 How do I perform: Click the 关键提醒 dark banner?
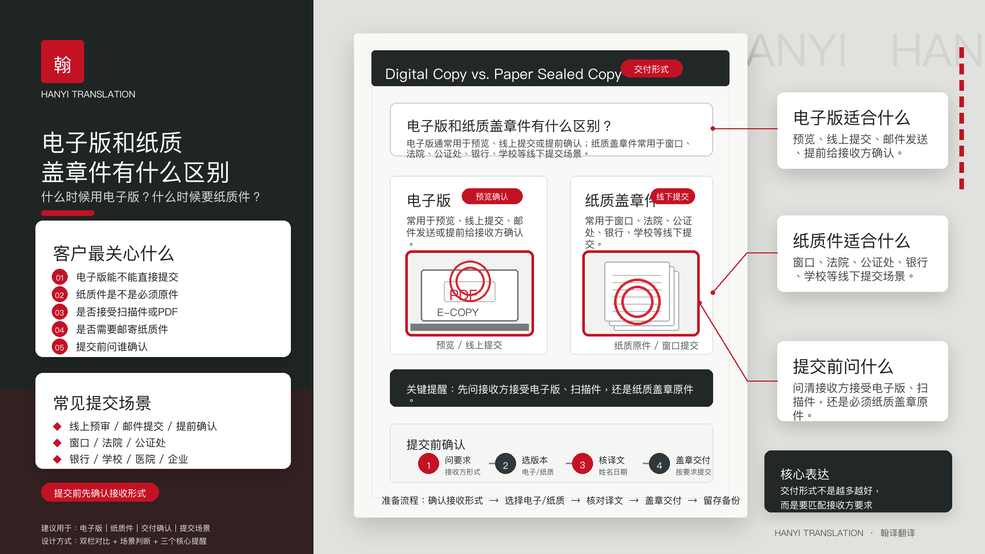(551, 388)
